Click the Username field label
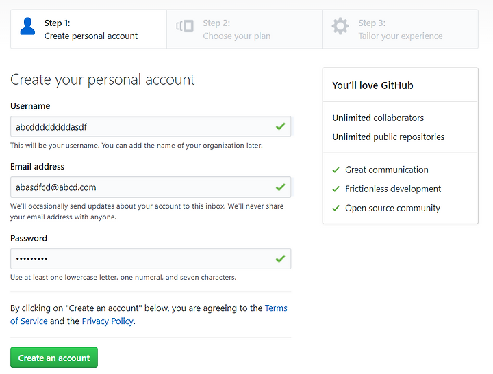This screenshot has height=374, width=493. pyautogui.click(x=30, y=106)
